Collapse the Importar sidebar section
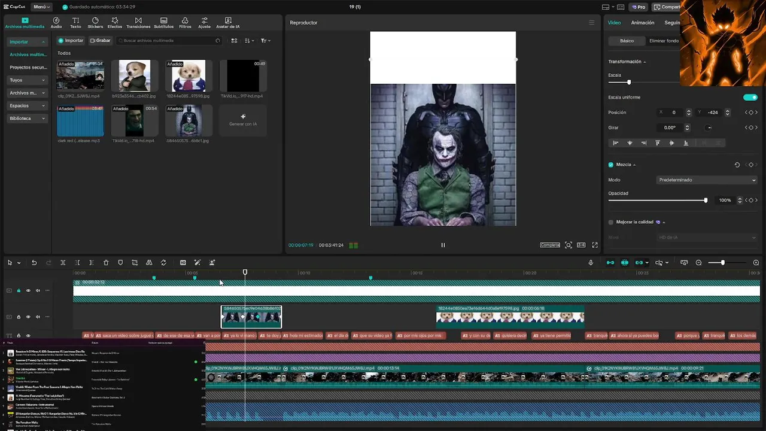 point(43,42)
